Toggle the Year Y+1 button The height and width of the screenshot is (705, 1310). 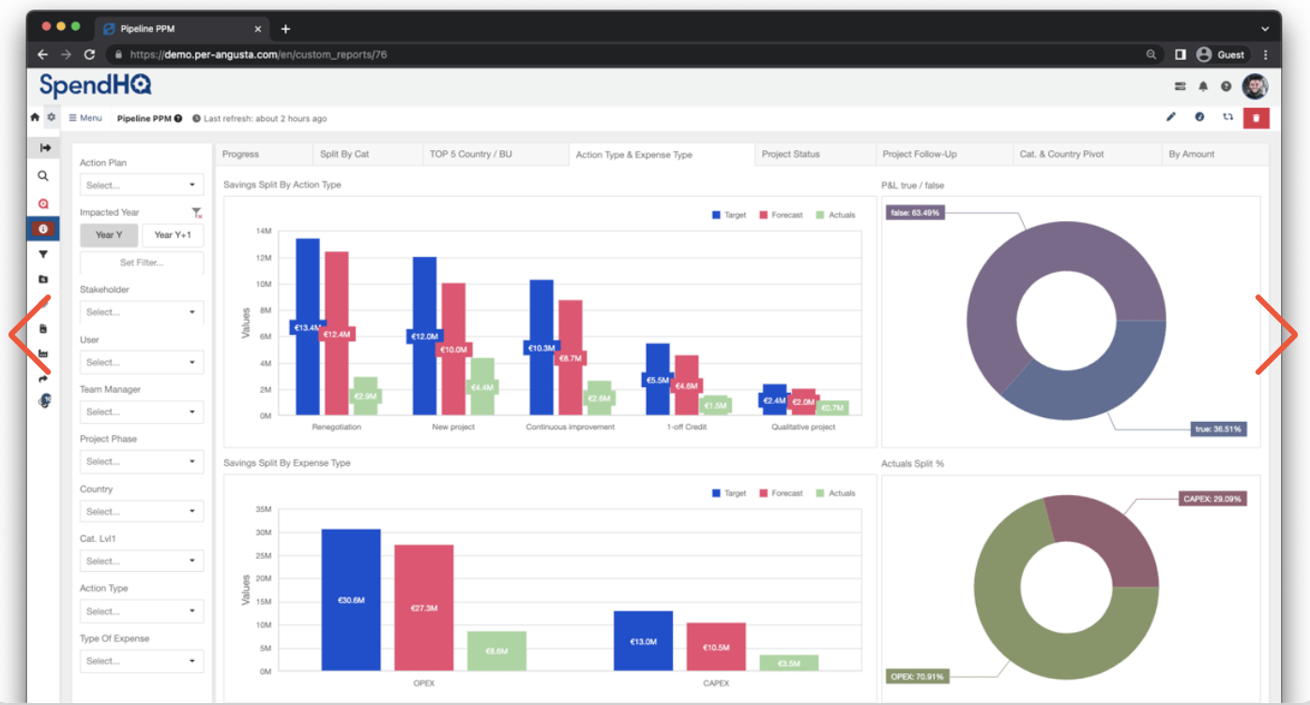click(x=173, y=234)
